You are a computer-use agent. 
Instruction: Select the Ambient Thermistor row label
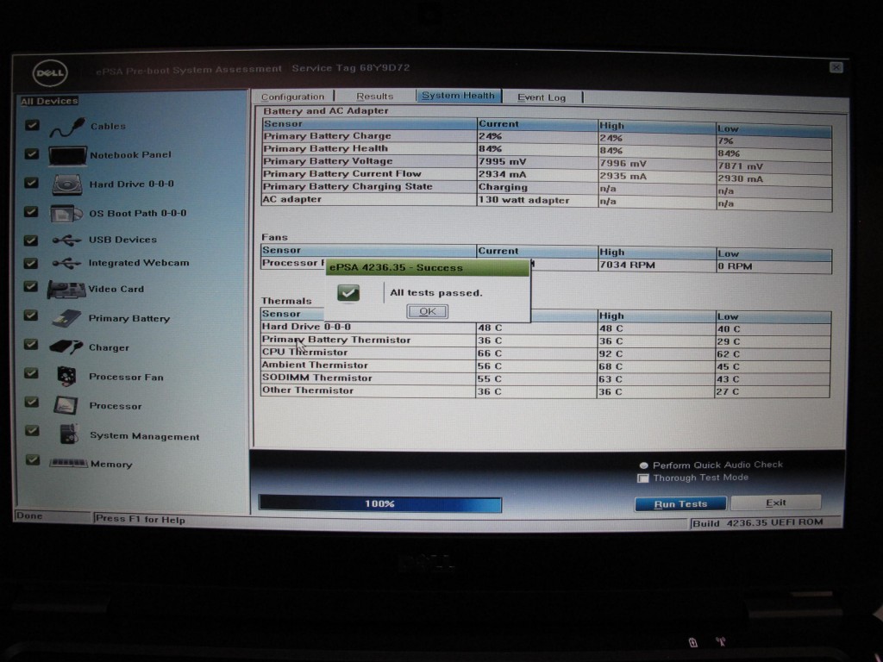point(315,365)
